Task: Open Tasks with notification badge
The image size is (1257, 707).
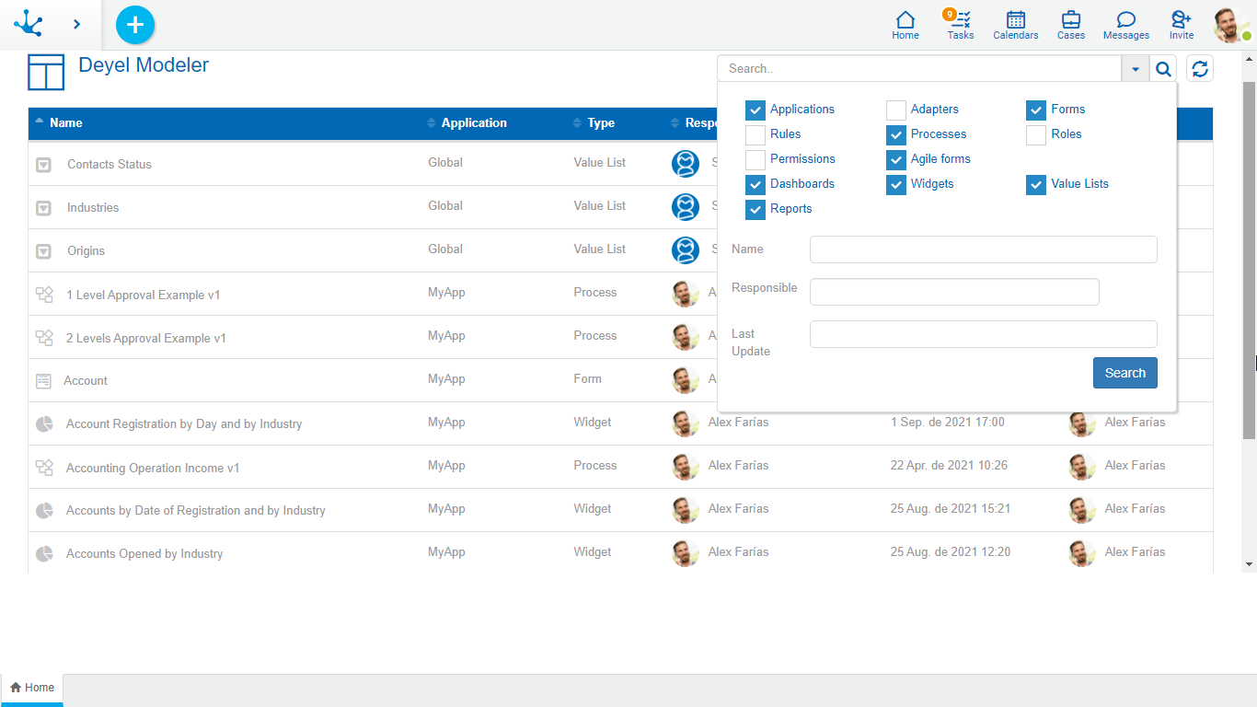Action: tap(961, 25)
